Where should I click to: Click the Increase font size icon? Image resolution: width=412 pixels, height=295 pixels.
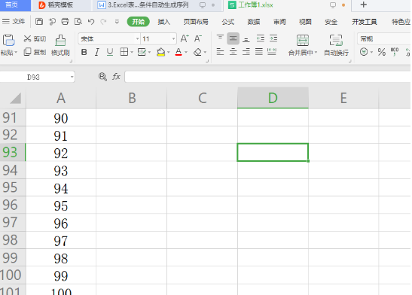pyautogui.click(x=185, y=39)
